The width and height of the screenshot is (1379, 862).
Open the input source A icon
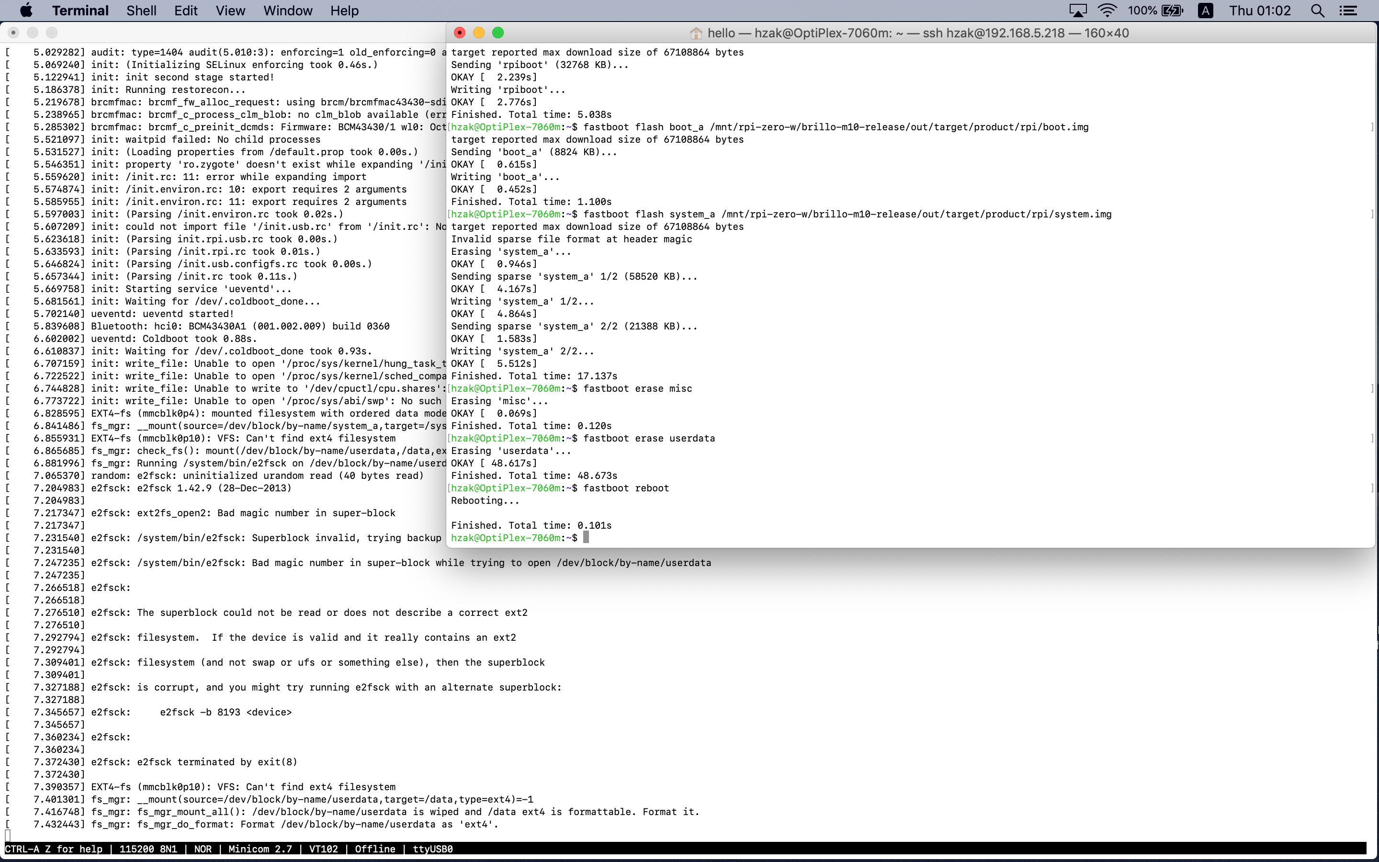click(1205, 10)
